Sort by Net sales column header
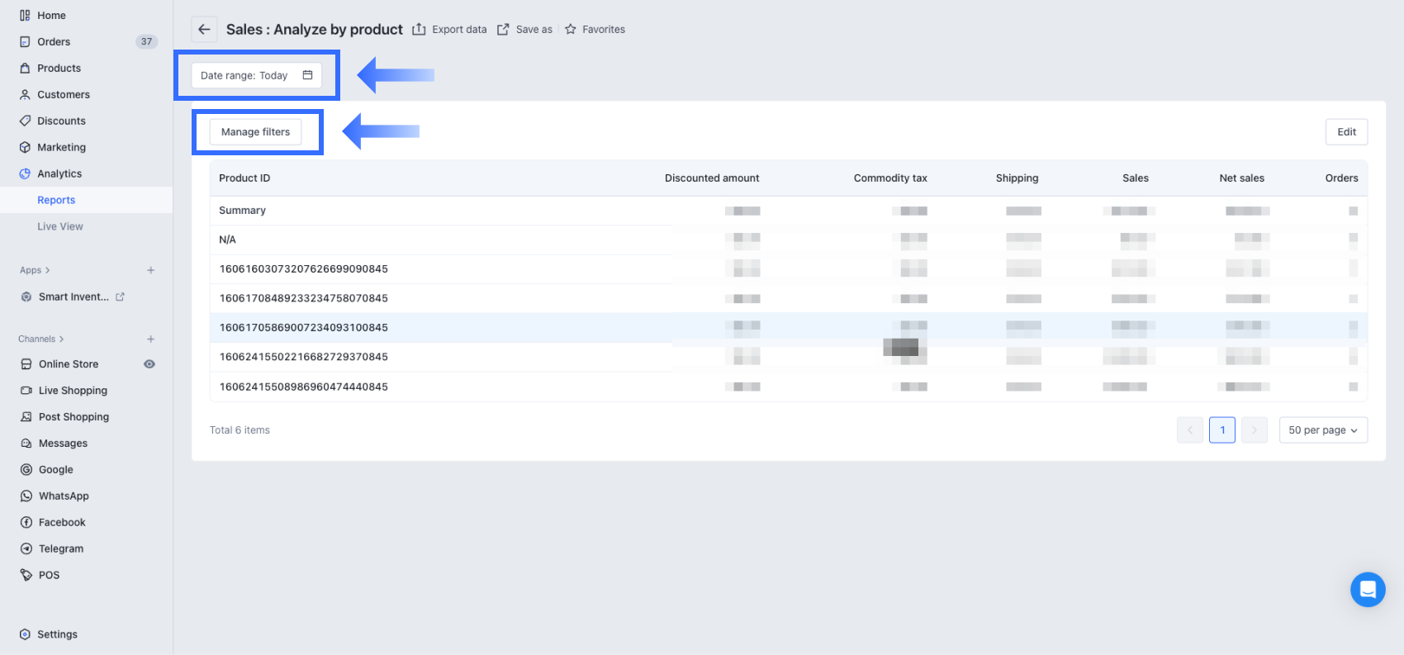This screenshot has height=655, width=1404. pyautogui.click(x=1241, y=178)
